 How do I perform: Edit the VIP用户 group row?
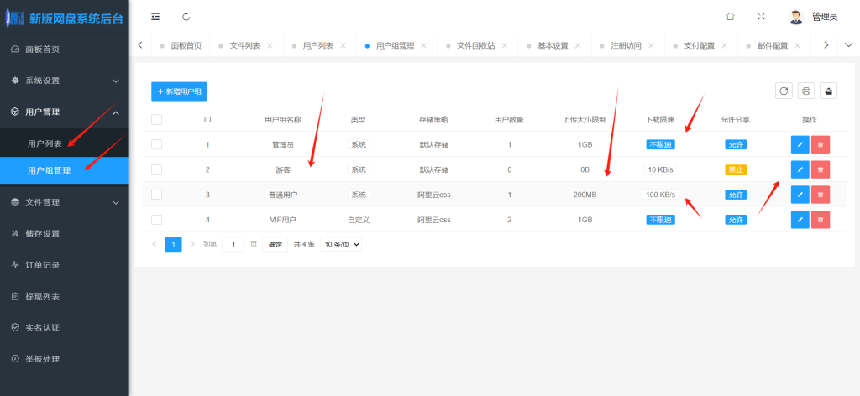[800, 220]
